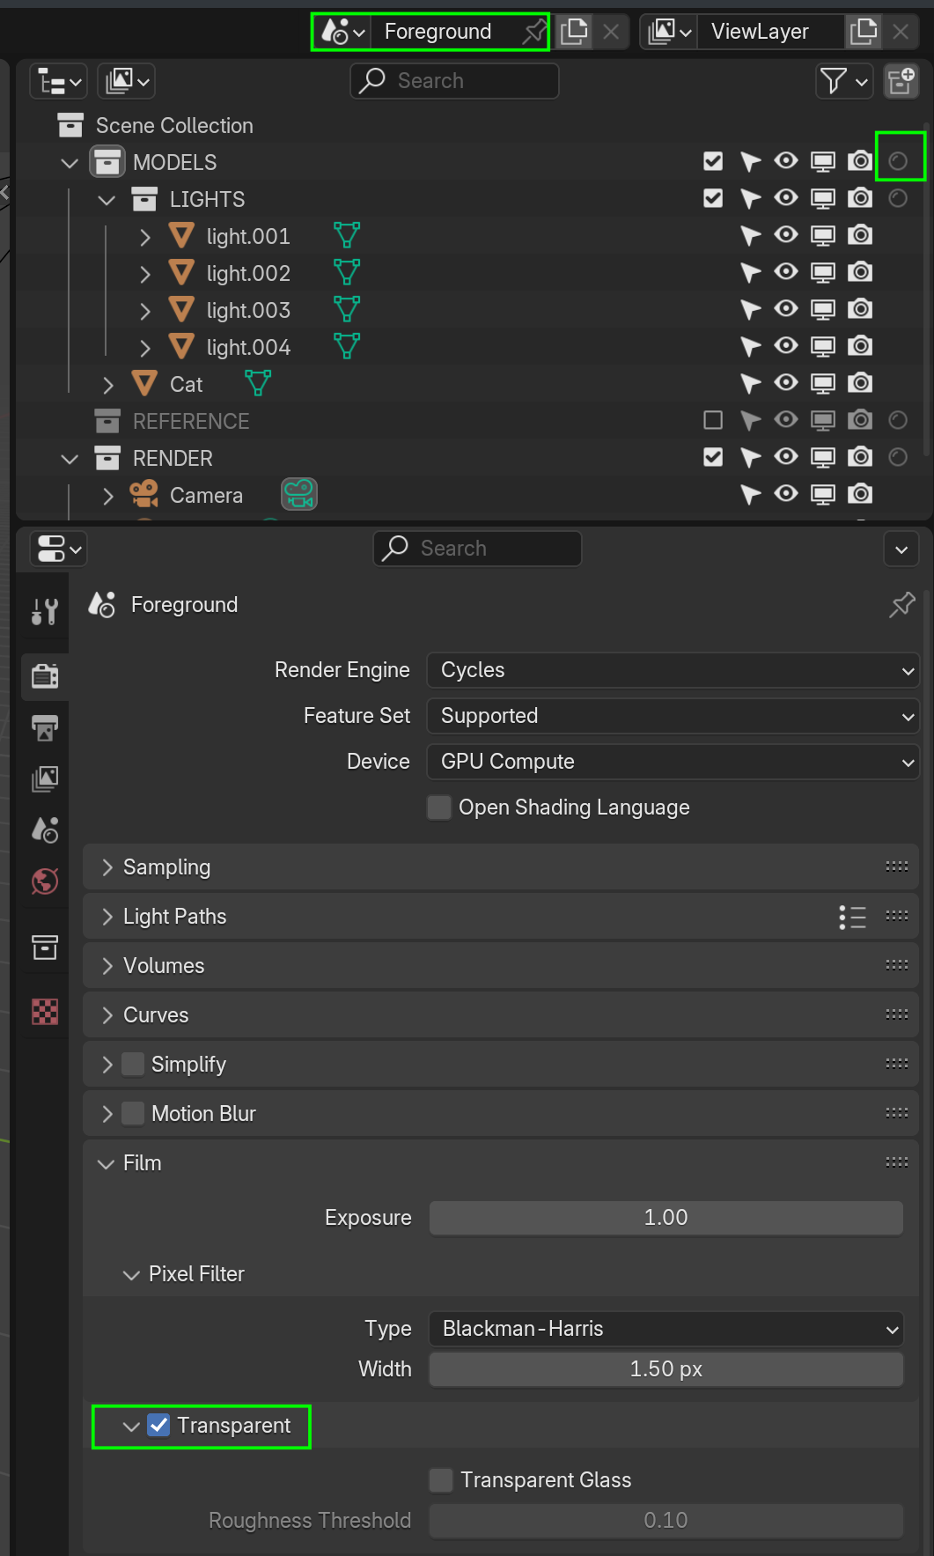Enable the REFERENCE collection checkbox
Viewport: 934px width, 1556px height.
pos(713,420)
